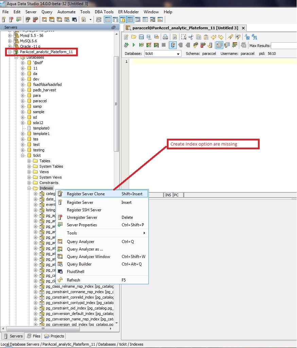Paste with the clipboard icon in editor toolbar
The height and width of the screenshot is (348, 297).
click(206, 37)
